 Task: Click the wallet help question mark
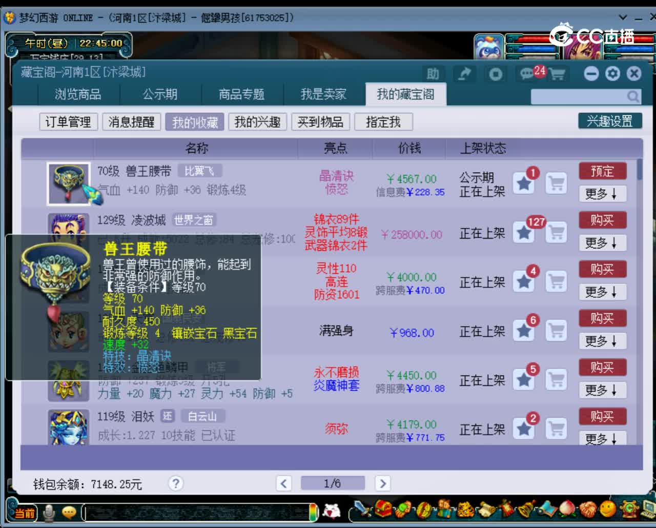[x=176, y=483]
